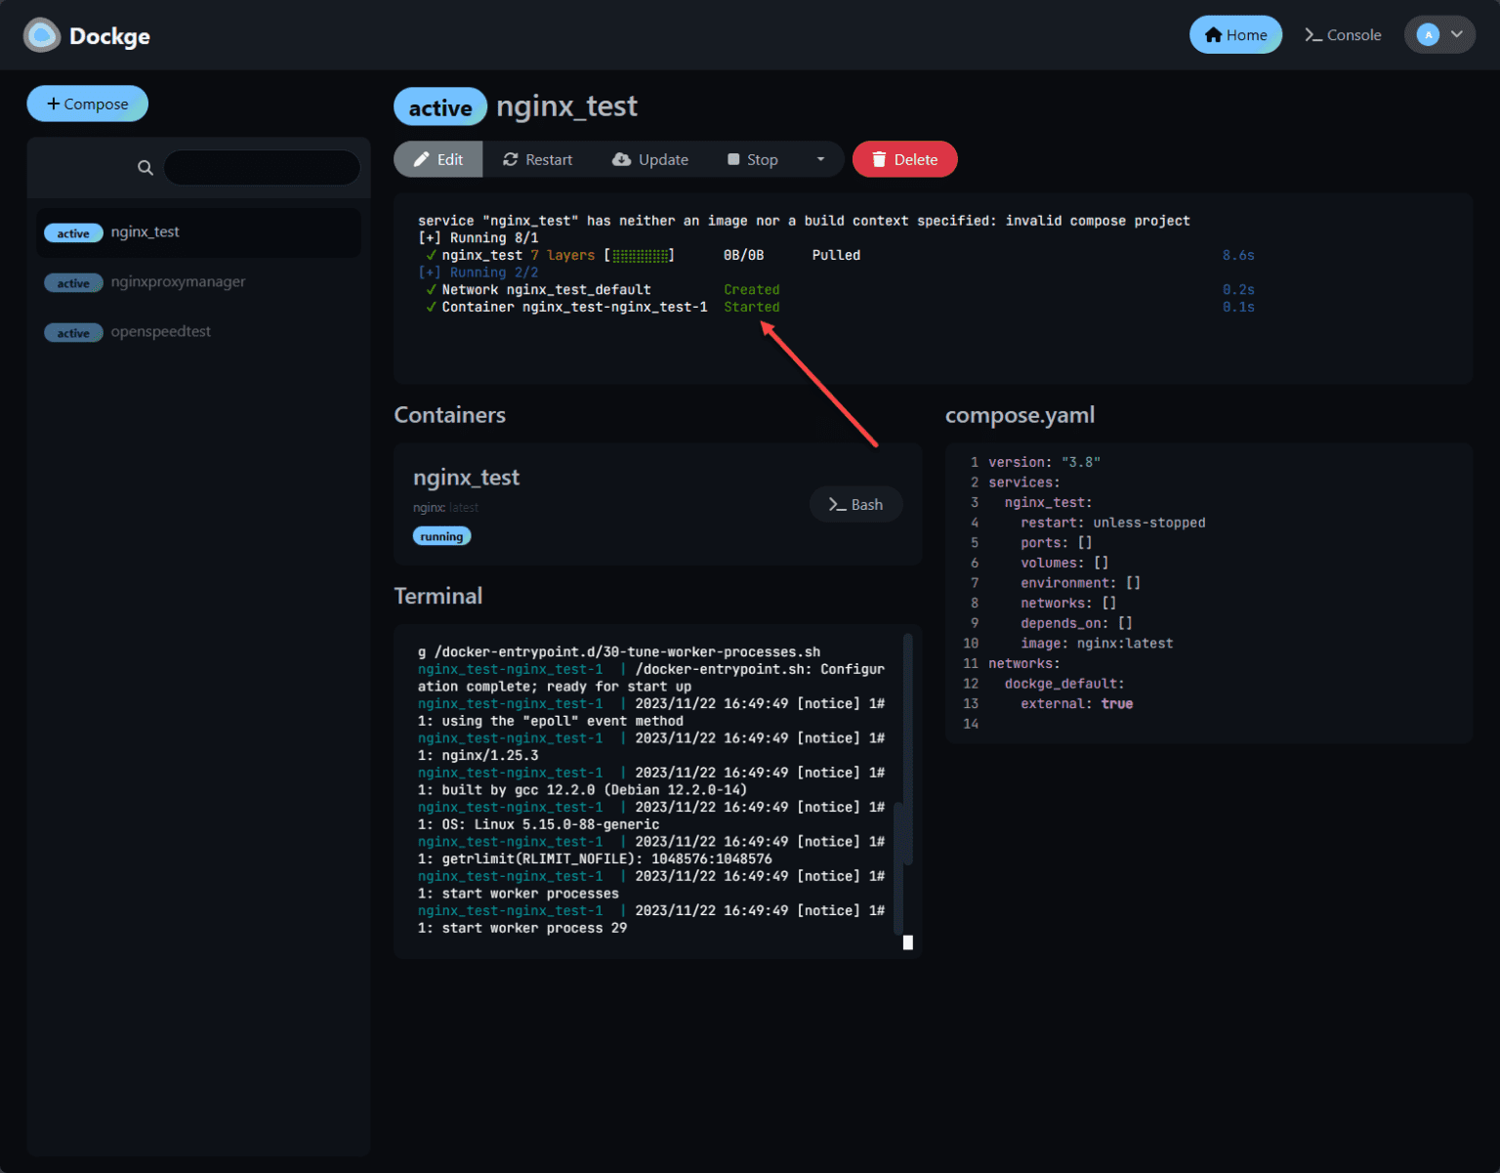Switch to the Console page

coord(1343,34)
